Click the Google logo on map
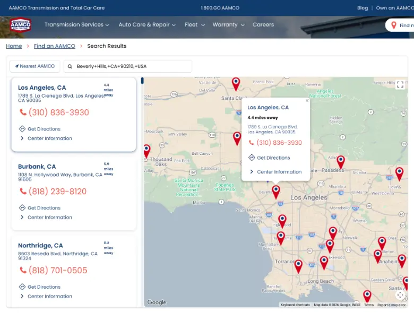 pos(157,302)
